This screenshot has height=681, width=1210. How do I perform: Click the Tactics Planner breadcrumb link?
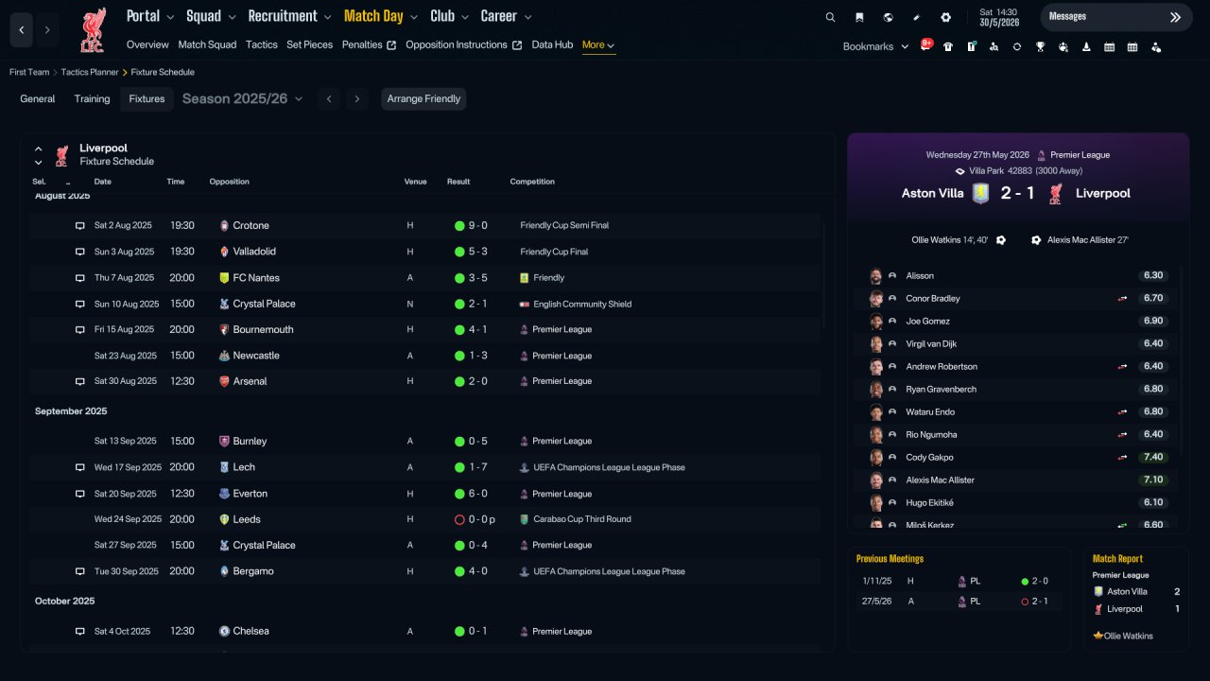90,72
